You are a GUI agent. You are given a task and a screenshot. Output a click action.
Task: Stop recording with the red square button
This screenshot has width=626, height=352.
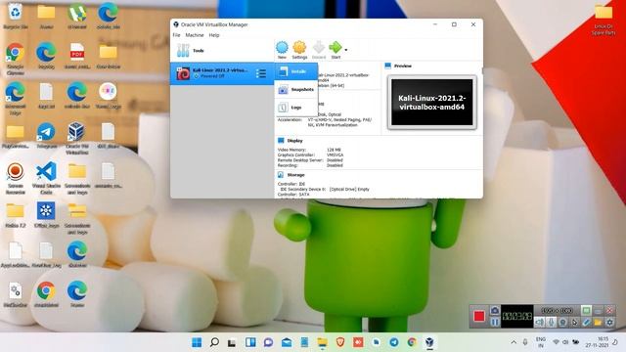click(479, 316)
